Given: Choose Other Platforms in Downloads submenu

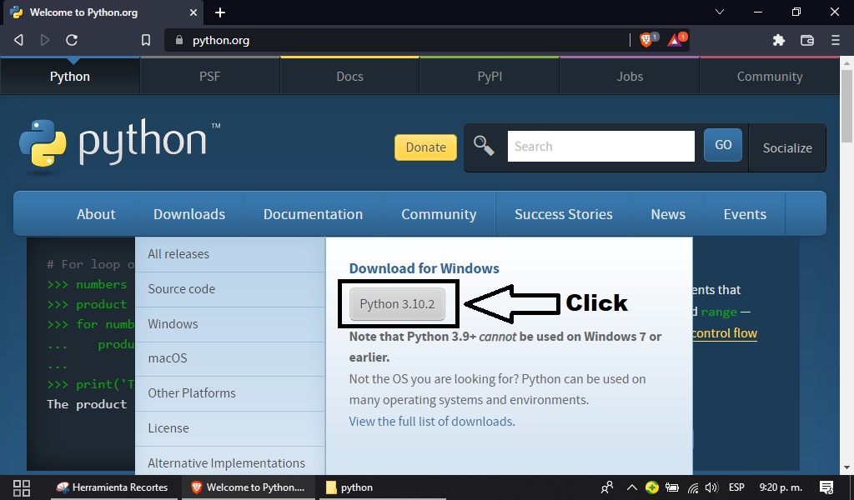Looking at the screenshot, I should [230, 392].
